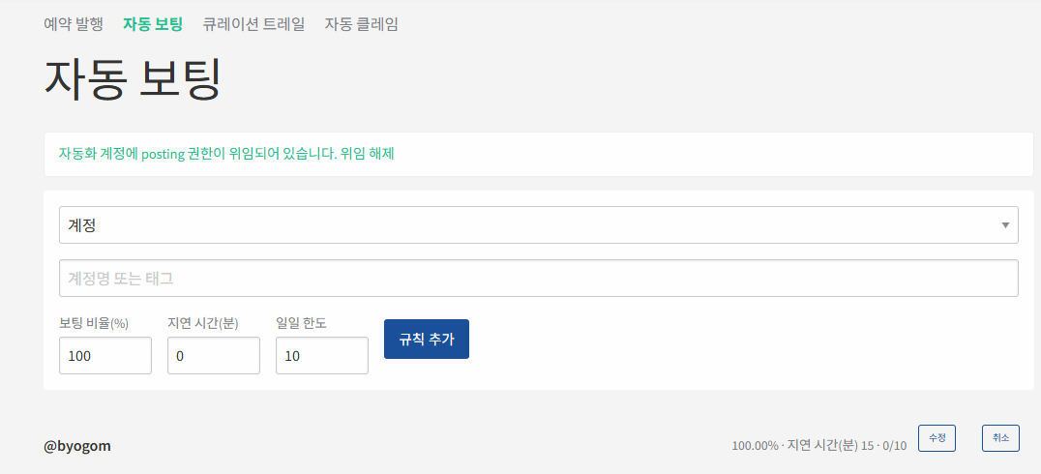Click the 일일 한도 field label
This screenshot has width=1041, height=474.
click(301, 323)
